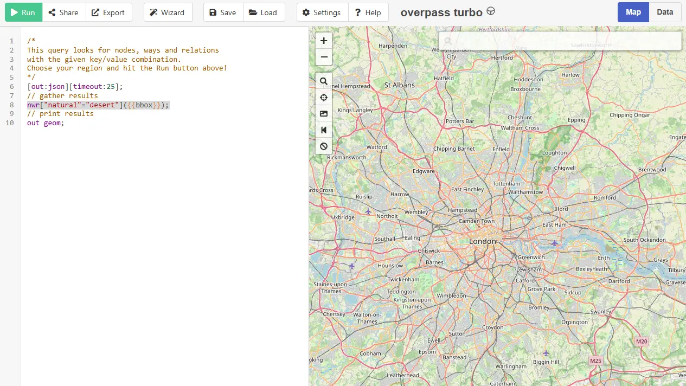This screenshot has height=386, width=686.
Task: Click the M20 motorway shield on the map
Action: [642, 342]
